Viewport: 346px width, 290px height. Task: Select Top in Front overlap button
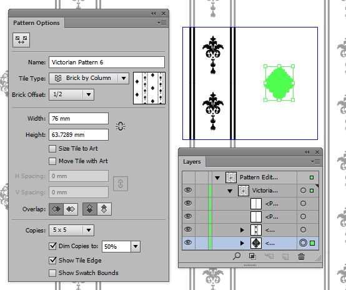click(x=89, y=209)
